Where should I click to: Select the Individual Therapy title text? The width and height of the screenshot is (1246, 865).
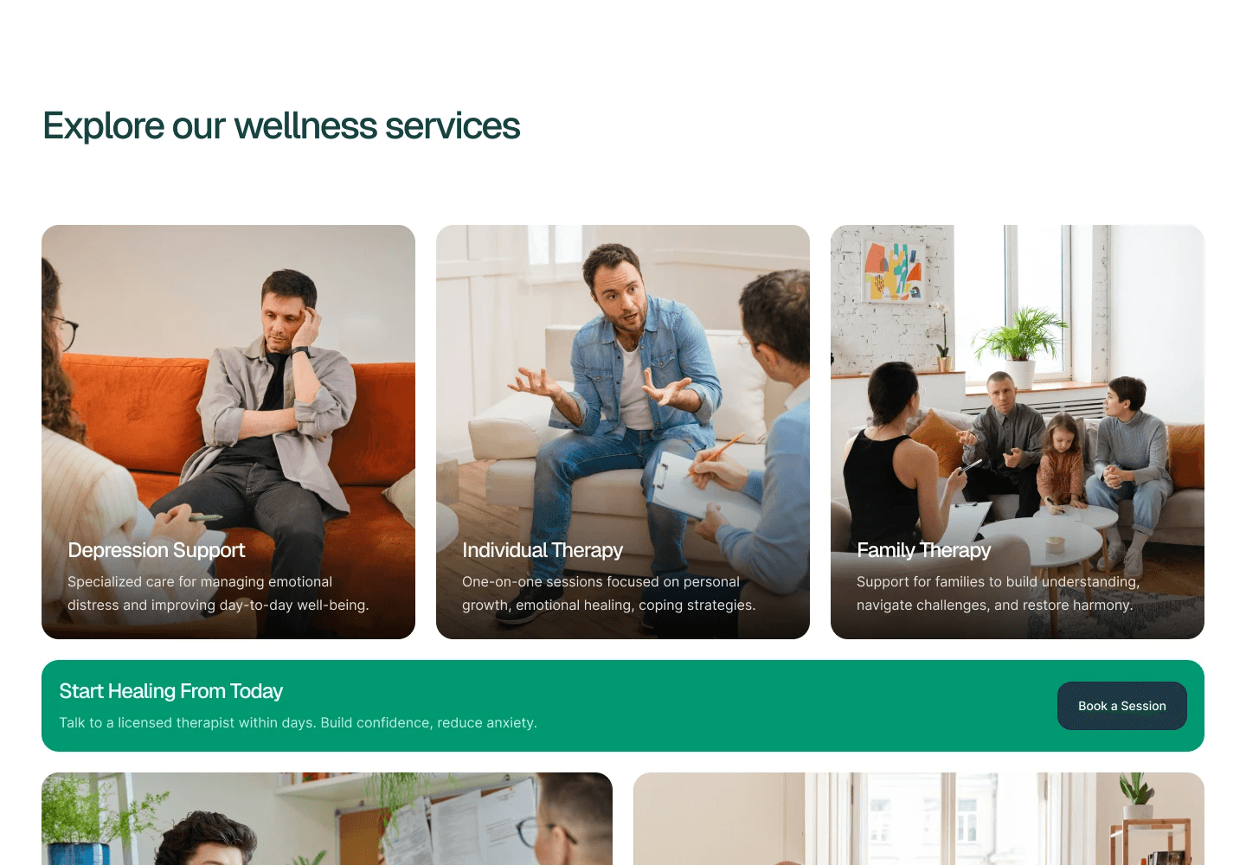pos(543,550)
